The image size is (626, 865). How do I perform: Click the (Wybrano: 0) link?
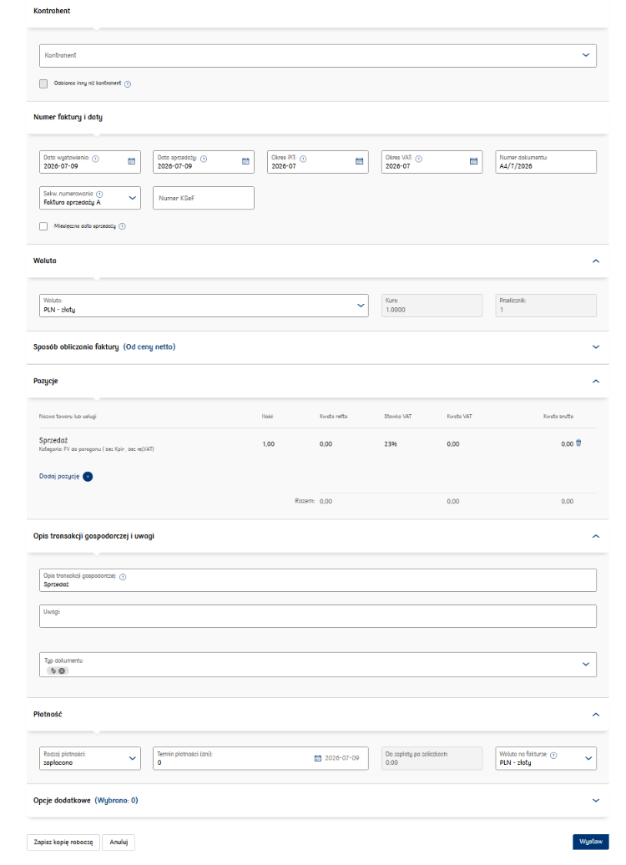tap(116, 801)
